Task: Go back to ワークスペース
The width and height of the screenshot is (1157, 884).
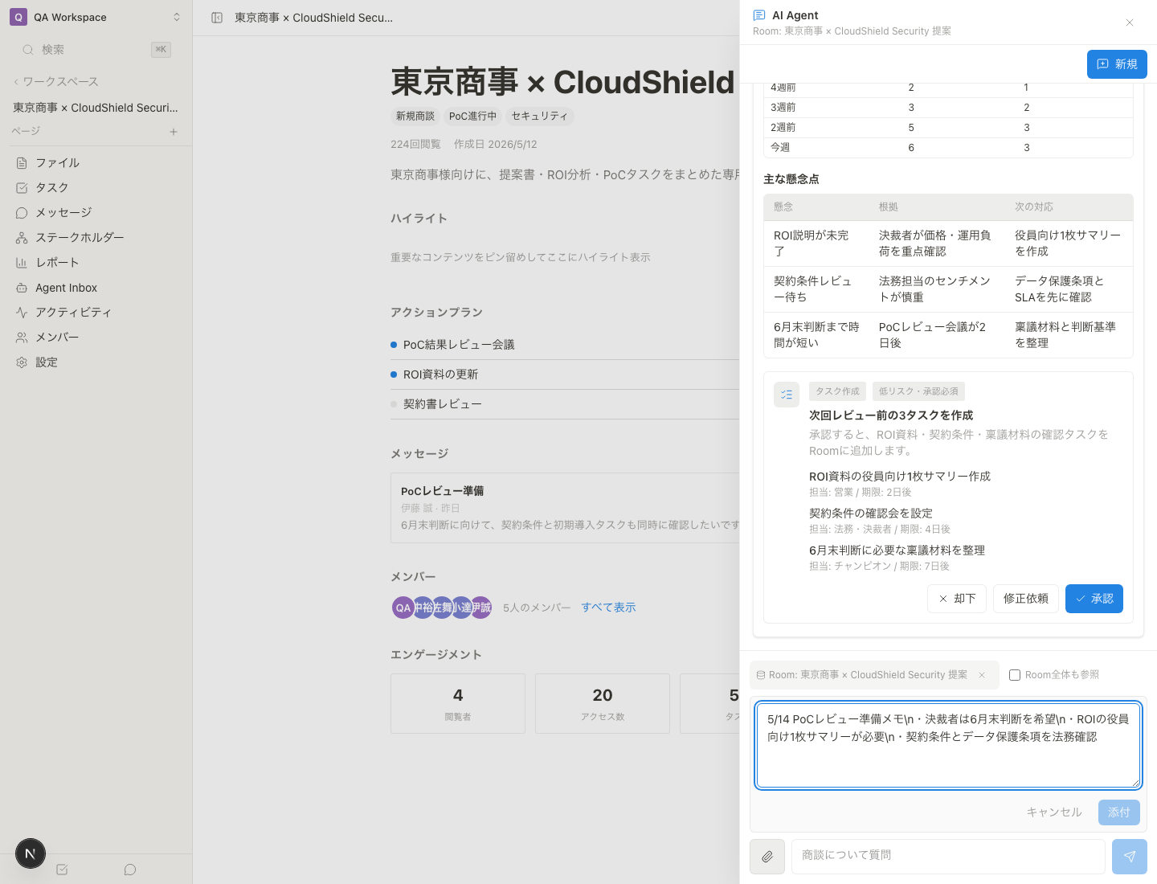Action: [56, 82]
